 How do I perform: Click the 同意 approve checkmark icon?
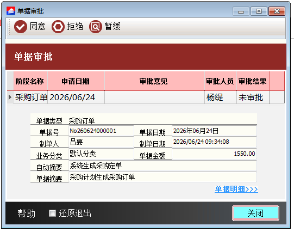21,27
